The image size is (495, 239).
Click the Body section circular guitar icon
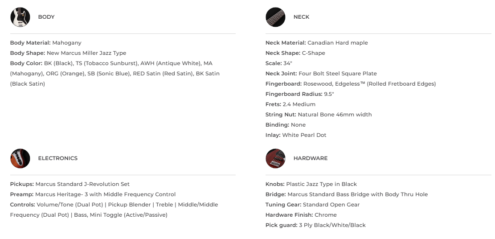20,17
